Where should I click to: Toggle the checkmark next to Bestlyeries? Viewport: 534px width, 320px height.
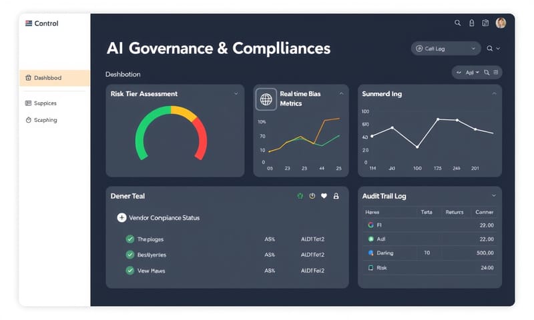tap(130, 255)
